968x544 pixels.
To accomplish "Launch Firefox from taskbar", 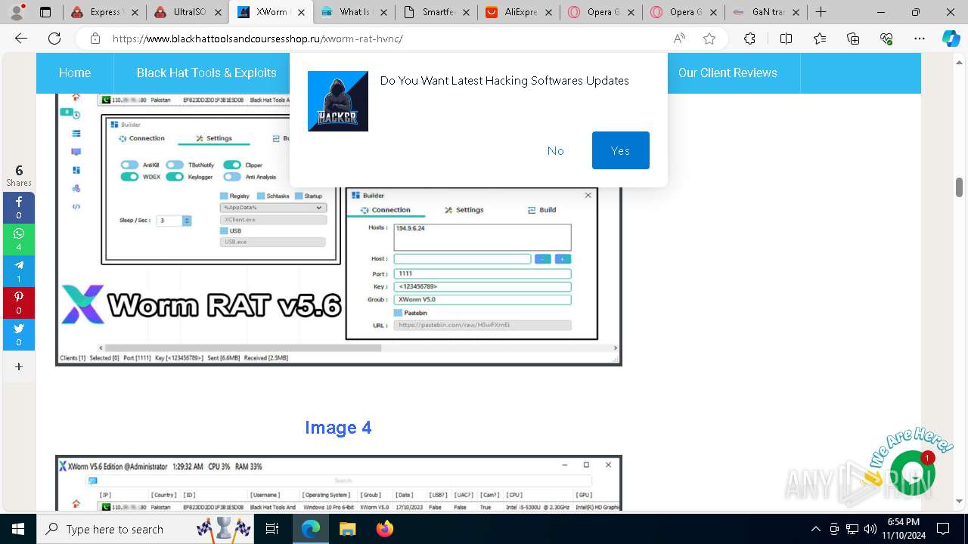I will click(x=384, y=529).
